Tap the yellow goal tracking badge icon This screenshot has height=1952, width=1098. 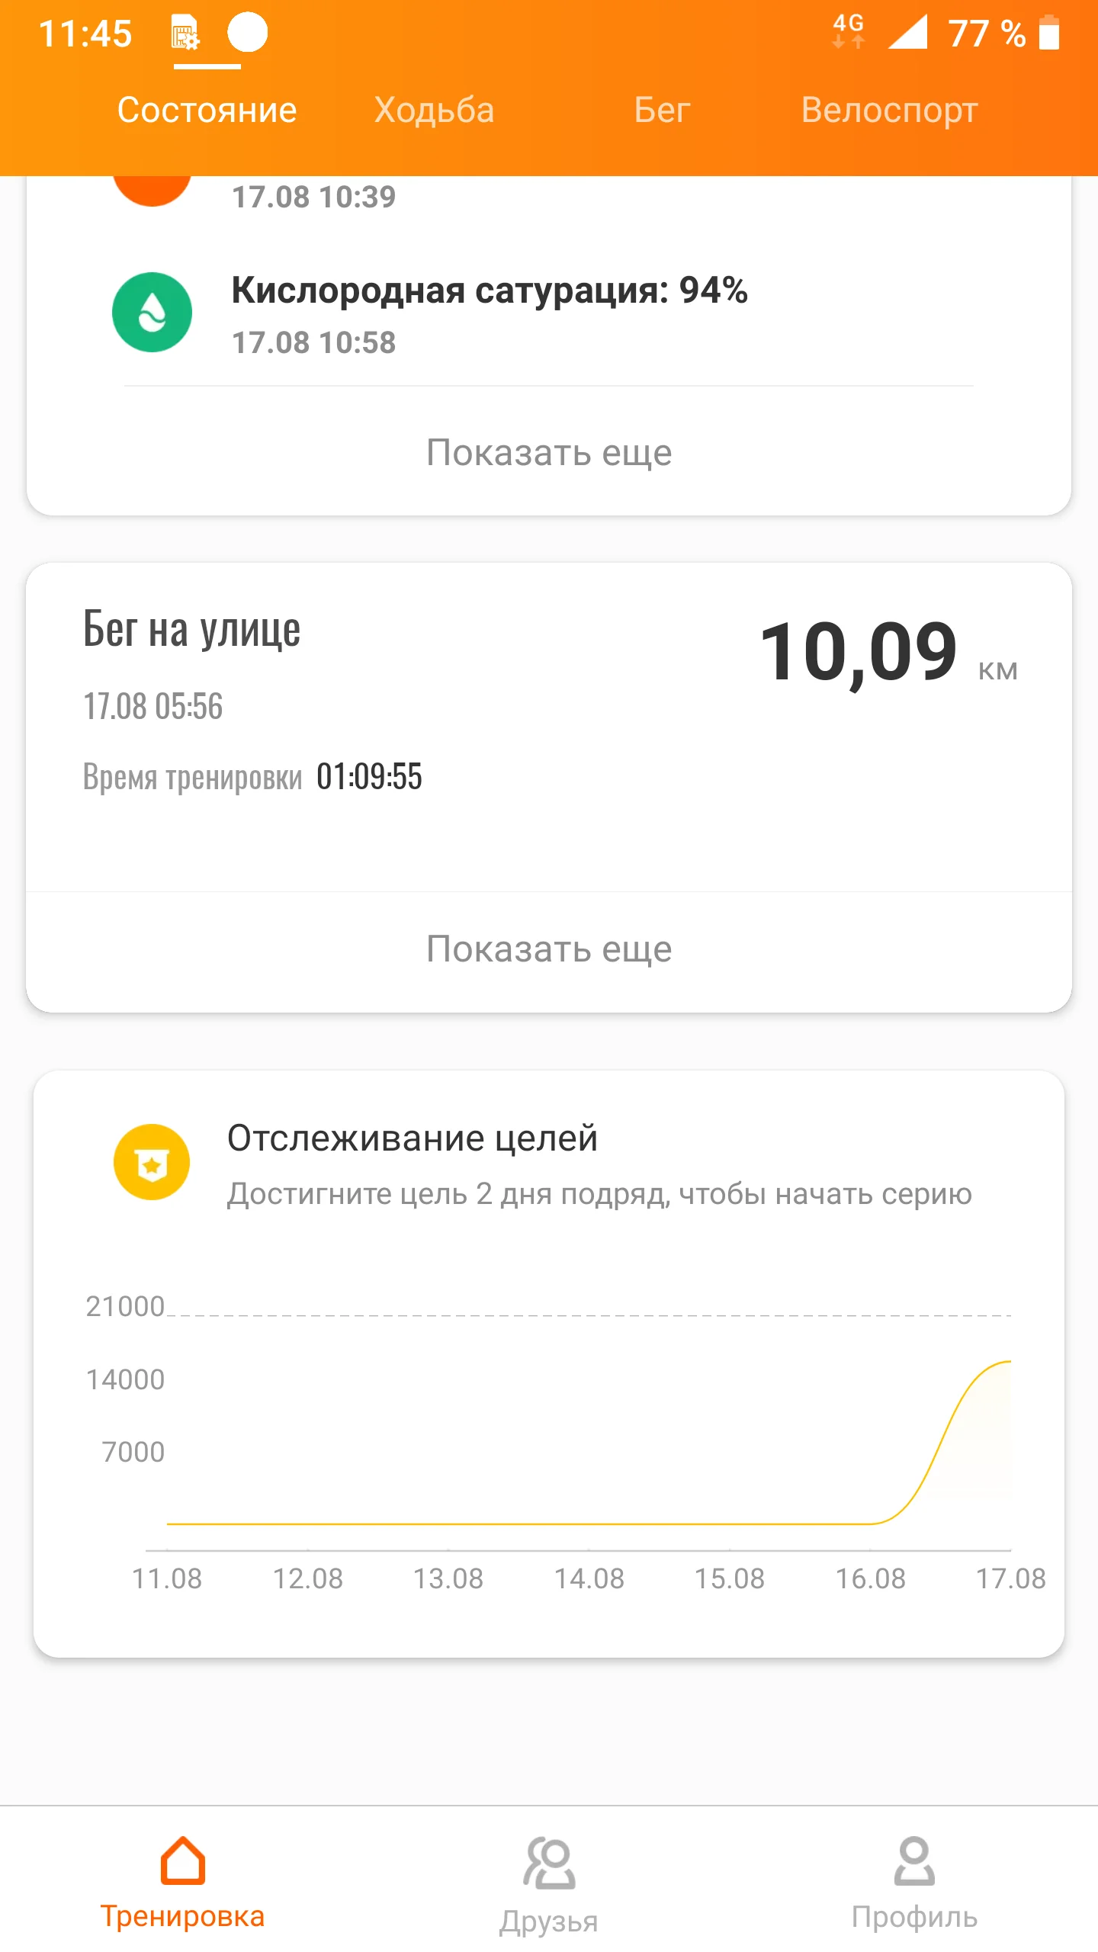tap(152, 1162)
